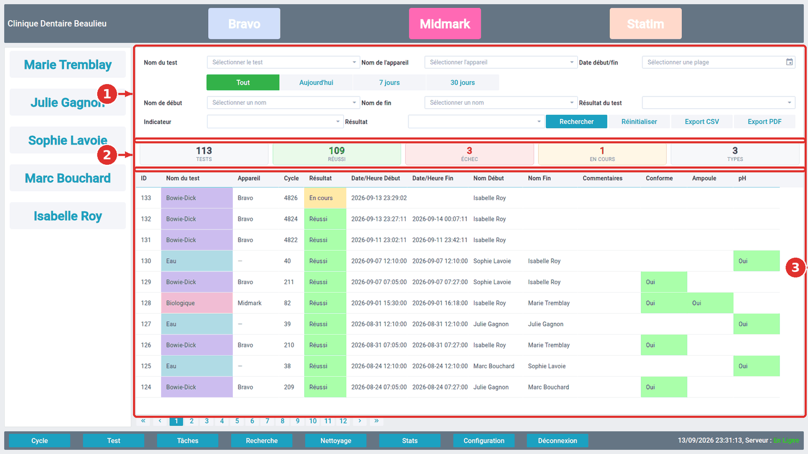Select the '7 jours' period filter
The width and height of the screenshot is (808, 454).
tap(389, 82)
